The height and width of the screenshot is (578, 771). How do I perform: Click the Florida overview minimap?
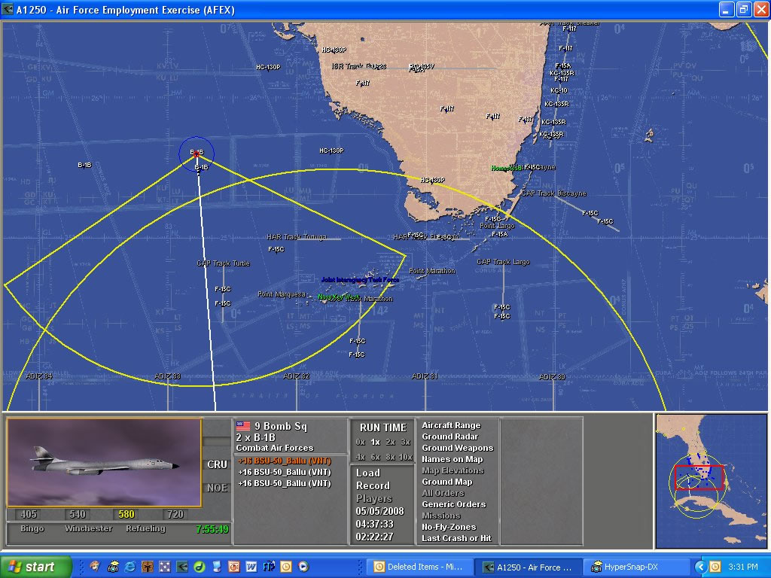click(711, 480)
